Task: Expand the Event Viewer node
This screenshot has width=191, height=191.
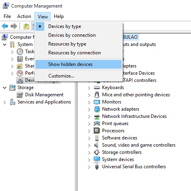Action: (x=12, y=59)
